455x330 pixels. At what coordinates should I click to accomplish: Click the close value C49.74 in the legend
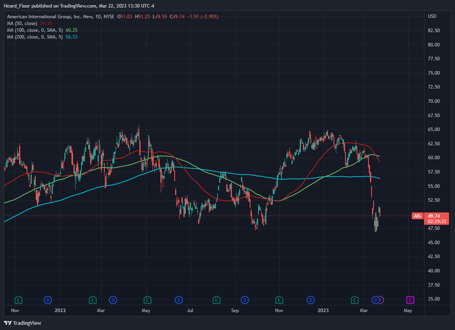point(177,17)
